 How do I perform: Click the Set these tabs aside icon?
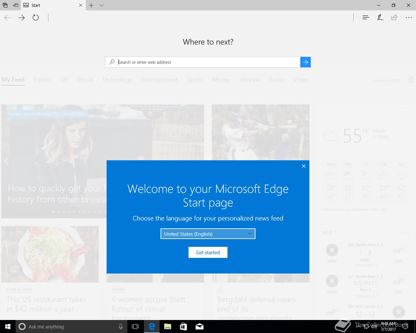[15, 5]
